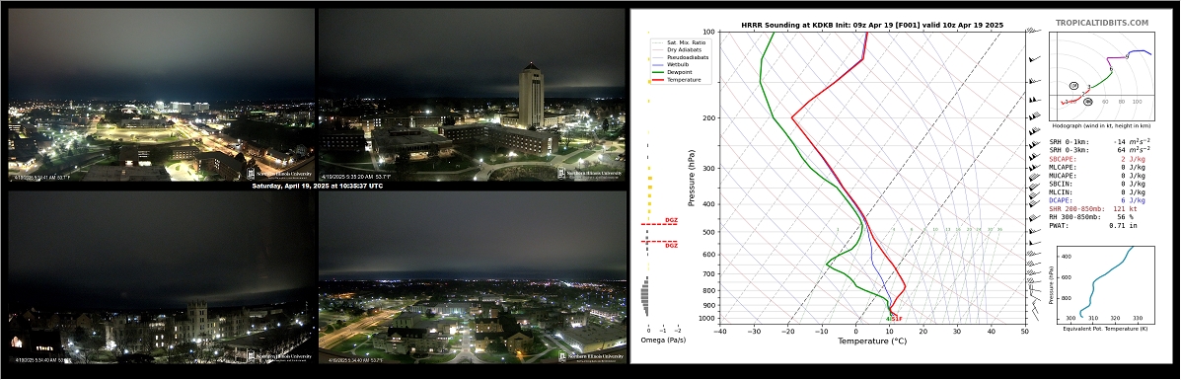Screen dimensions: 1181x380
Task: Open the top-right webcam view with the tall tower
Action: tap(473, 94)
